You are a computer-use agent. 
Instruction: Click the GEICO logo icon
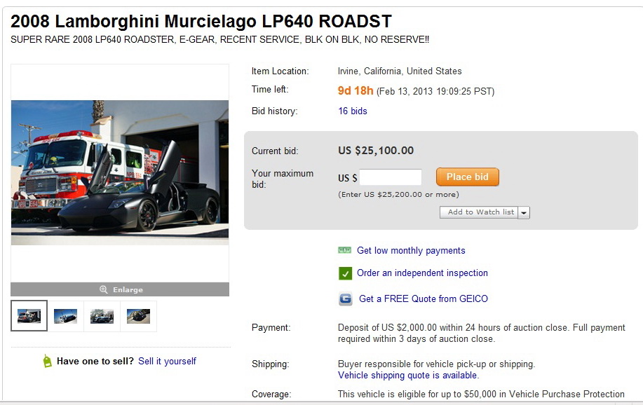(345, 298)
